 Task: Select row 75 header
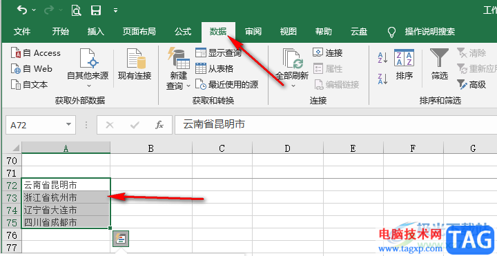tap(12, 222)
